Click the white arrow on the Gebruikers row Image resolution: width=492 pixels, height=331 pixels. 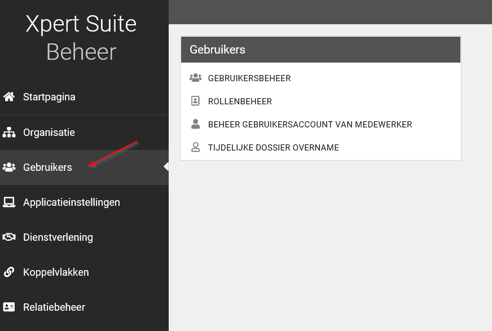pos(166,167)
